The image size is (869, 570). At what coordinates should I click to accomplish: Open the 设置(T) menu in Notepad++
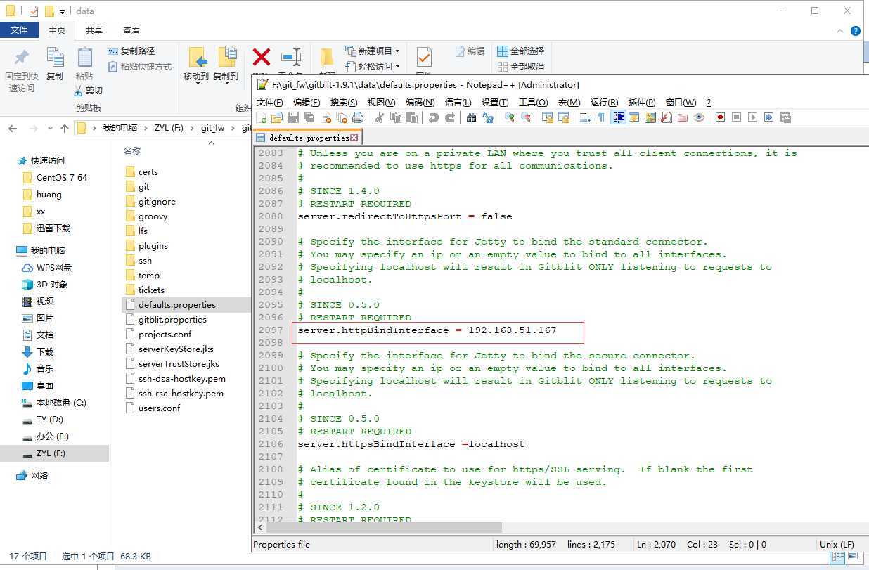click(x=495, y=102)
